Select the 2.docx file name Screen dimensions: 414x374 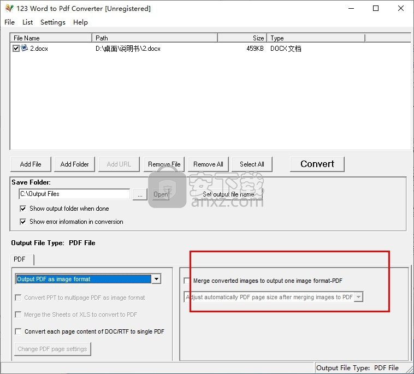point(39,49)
